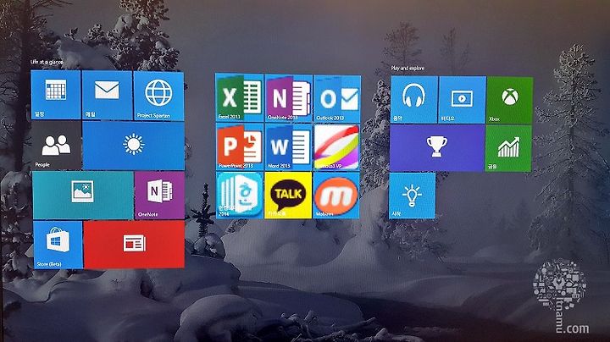Open the Mail envelope tile

107,96
